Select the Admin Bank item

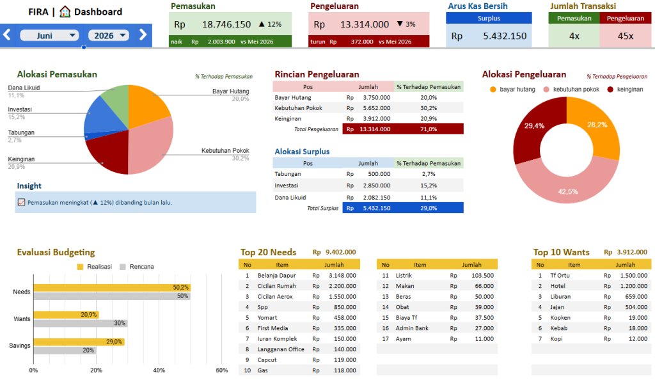pos(412,328)
